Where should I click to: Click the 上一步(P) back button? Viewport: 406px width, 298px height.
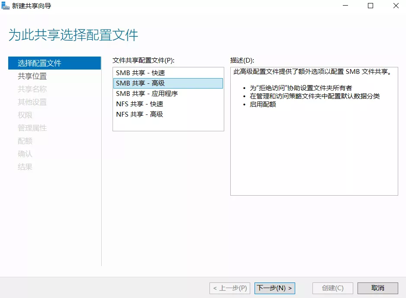pyautogui.click(x=230, y=288)
